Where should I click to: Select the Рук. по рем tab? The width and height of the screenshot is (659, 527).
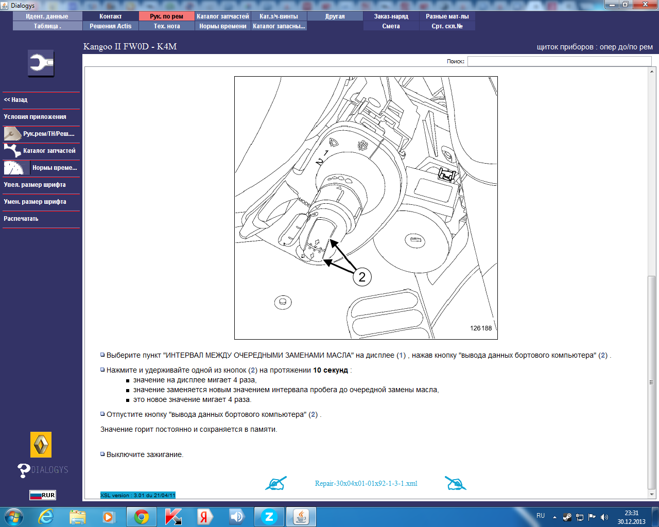coord(167,16)
